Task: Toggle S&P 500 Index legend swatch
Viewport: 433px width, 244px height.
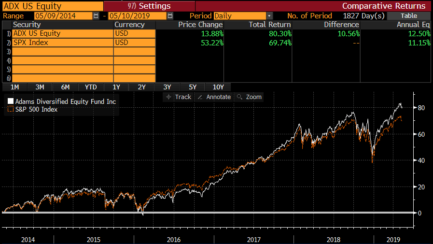Action: 11,109
